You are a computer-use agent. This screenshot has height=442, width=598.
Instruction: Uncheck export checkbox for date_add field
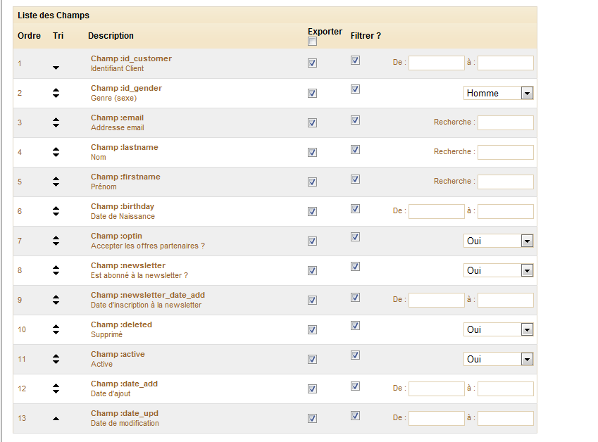(x=313, y=389)
